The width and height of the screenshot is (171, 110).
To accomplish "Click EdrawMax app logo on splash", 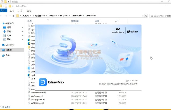I will [x=43, y=82].
